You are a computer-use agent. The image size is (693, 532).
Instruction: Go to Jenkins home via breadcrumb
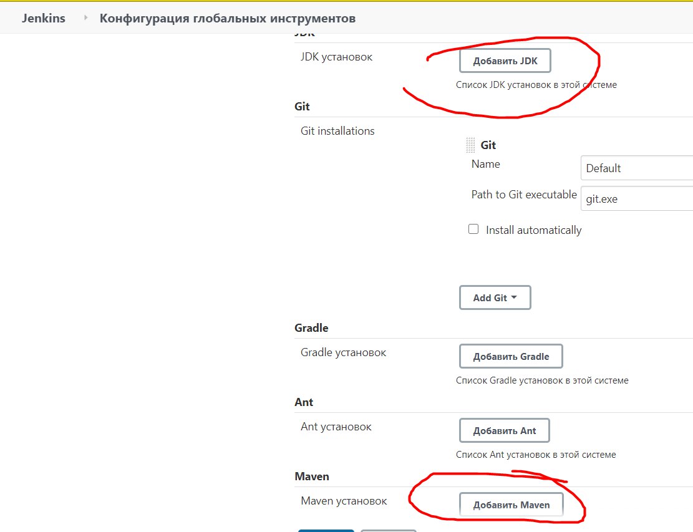click(x=44, y=18)
